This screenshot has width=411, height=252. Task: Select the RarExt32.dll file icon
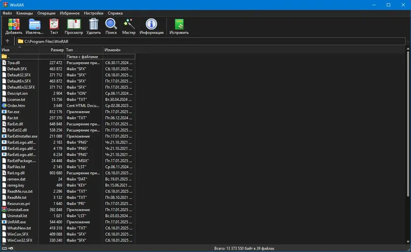(4, 130)
